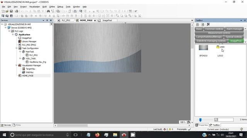Collapse the MainTask node
This screenshot has height=138, width=247.
[x=20, y=52]
